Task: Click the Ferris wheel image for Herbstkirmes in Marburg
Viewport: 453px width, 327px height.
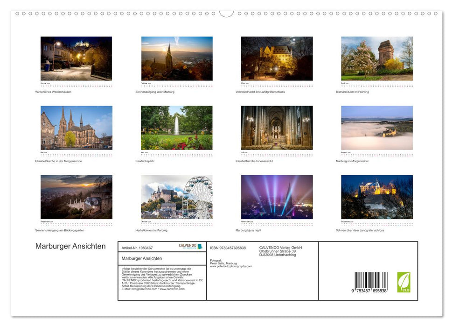Action: click(176, 197)
